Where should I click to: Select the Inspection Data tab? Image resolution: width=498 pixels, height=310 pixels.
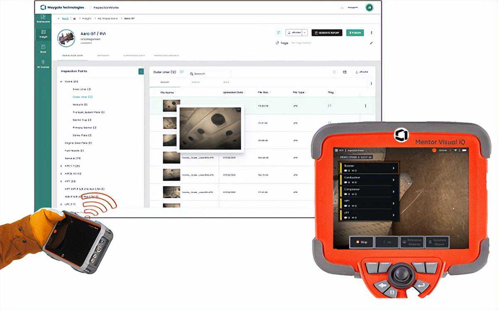[x=72, y=55]
